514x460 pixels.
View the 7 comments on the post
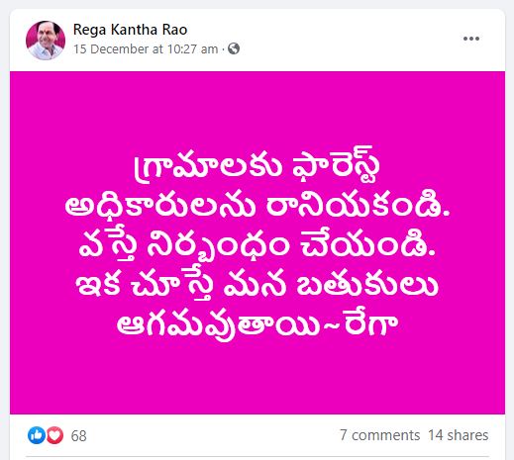point(379,435)
